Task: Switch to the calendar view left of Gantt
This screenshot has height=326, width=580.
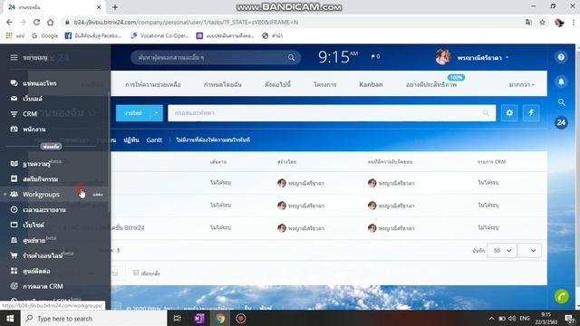Action: (130, 139)
